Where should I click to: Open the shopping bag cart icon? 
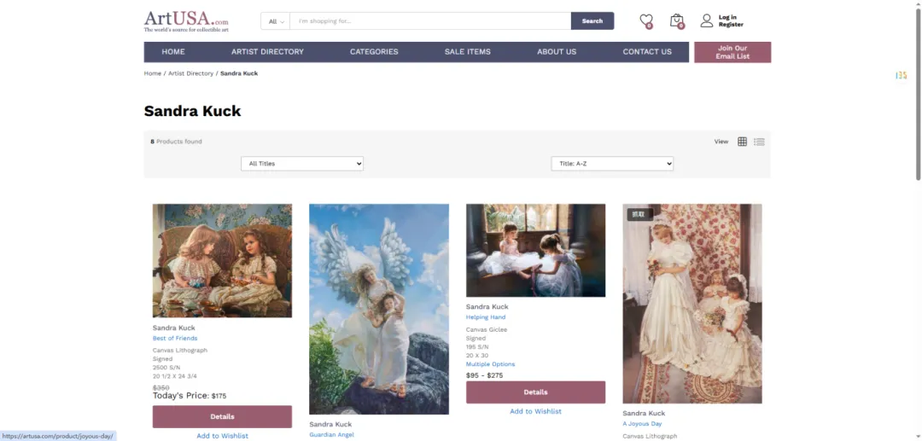[677, 21]
